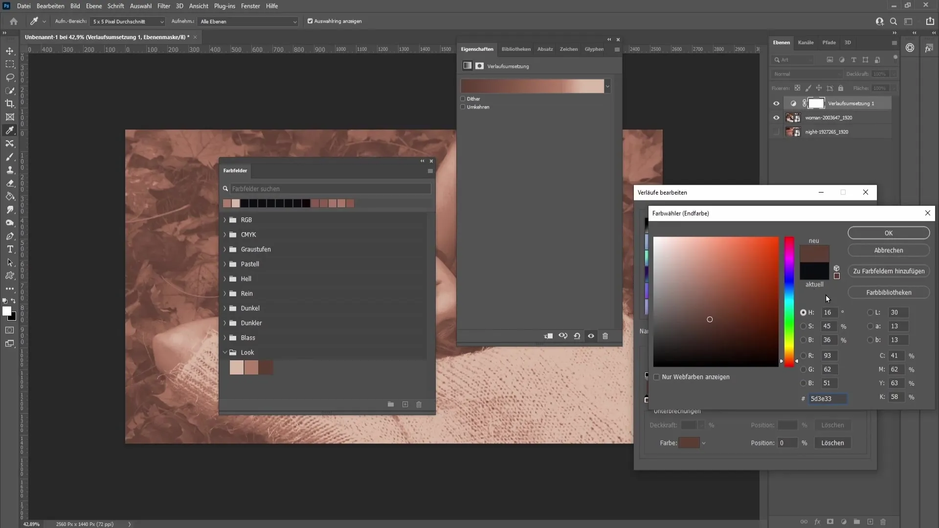
Task: Open Farbbibliotheken button
Action: tap(889, 292)
